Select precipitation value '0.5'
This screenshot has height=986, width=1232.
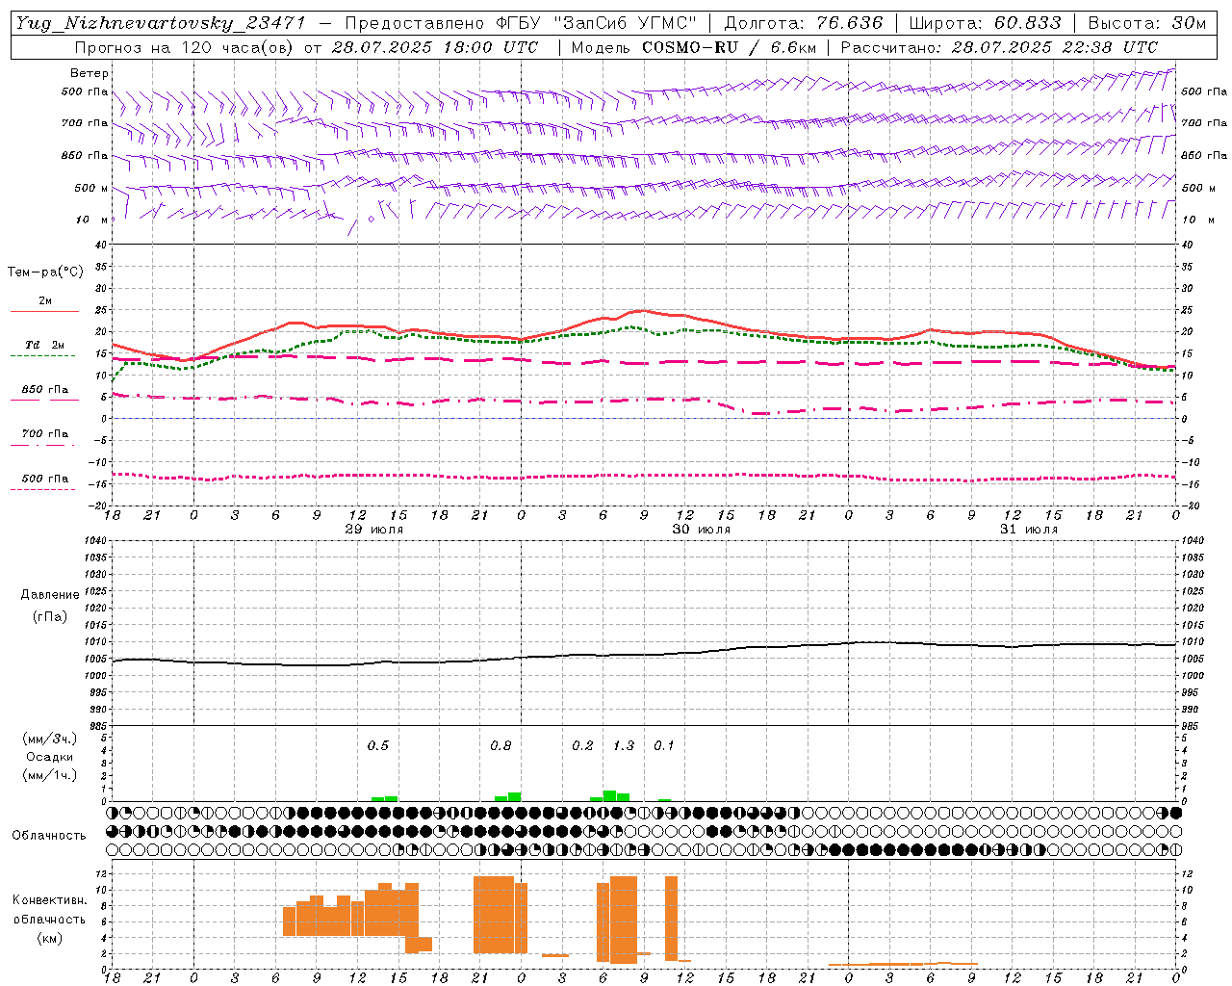point(378,745)
